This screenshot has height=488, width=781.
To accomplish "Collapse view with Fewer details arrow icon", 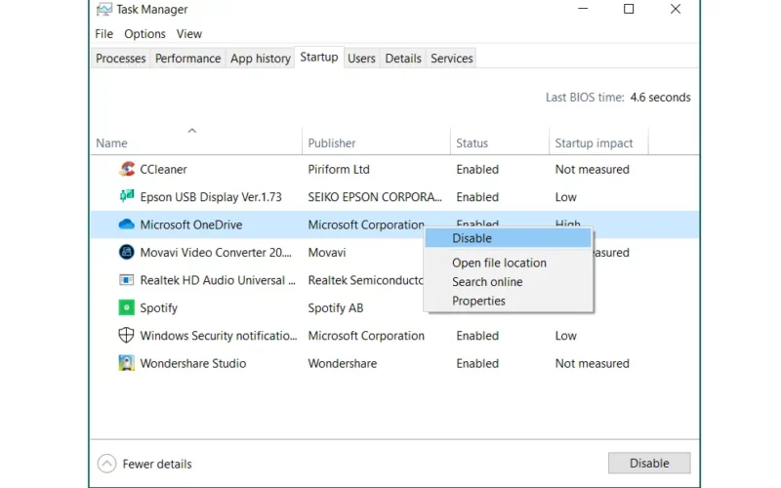I will [106, 464].
